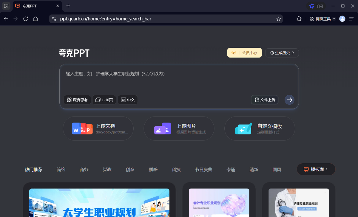
Task: Open the user profile avatar
Action: pos(342,19)
